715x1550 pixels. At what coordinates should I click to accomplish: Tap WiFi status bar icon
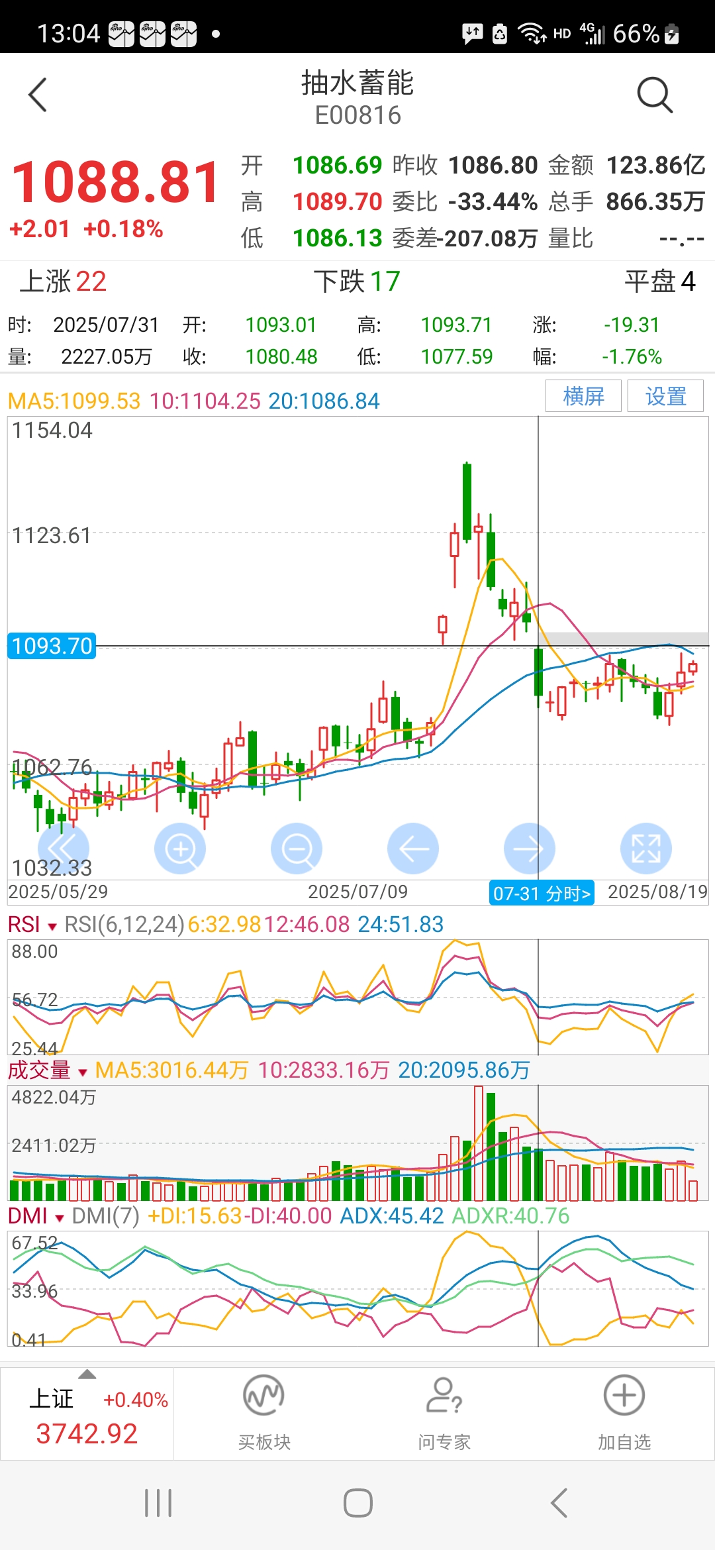coord(532,33)
